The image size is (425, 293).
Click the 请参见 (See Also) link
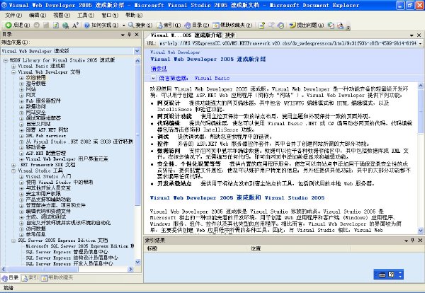point(159,69)
